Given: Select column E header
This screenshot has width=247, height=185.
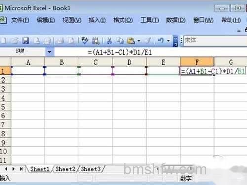Looking at the screenshot, I should tap(164, 62).
